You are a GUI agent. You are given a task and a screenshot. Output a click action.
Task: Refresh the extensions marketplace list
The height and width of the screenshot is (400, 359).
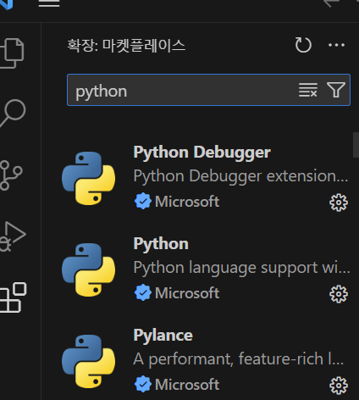[x=303, y=45]
